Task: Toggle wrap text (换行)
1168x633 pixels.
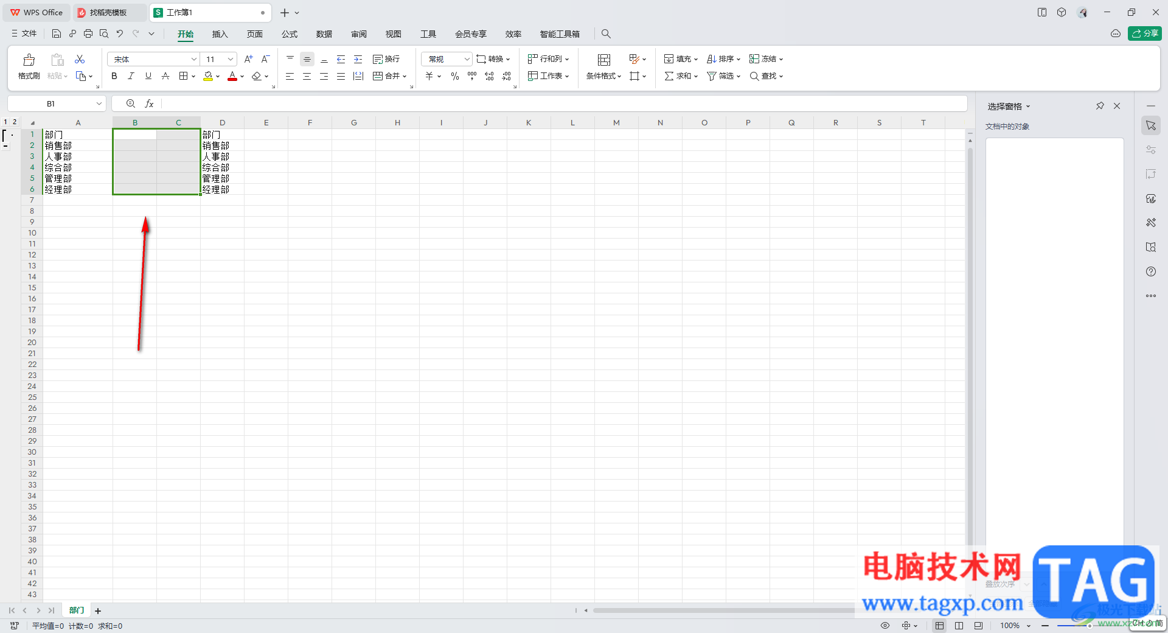Action: coord(386,59)
